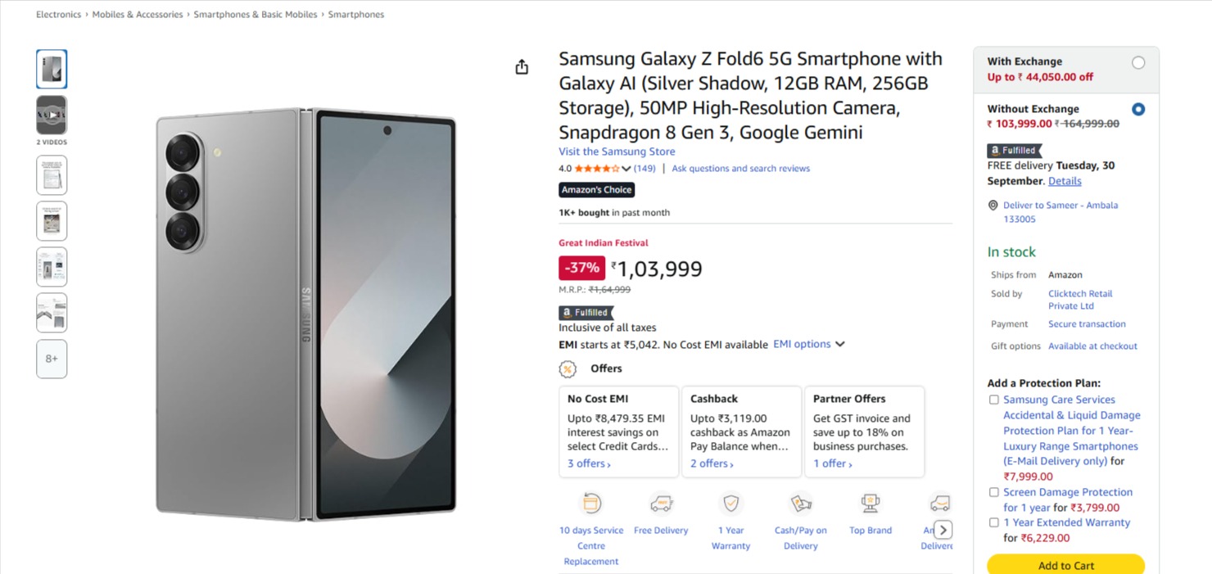The image size is (1212, 574).
Task: Open the star rating breakdown chevron
Action: click(626, 169)
